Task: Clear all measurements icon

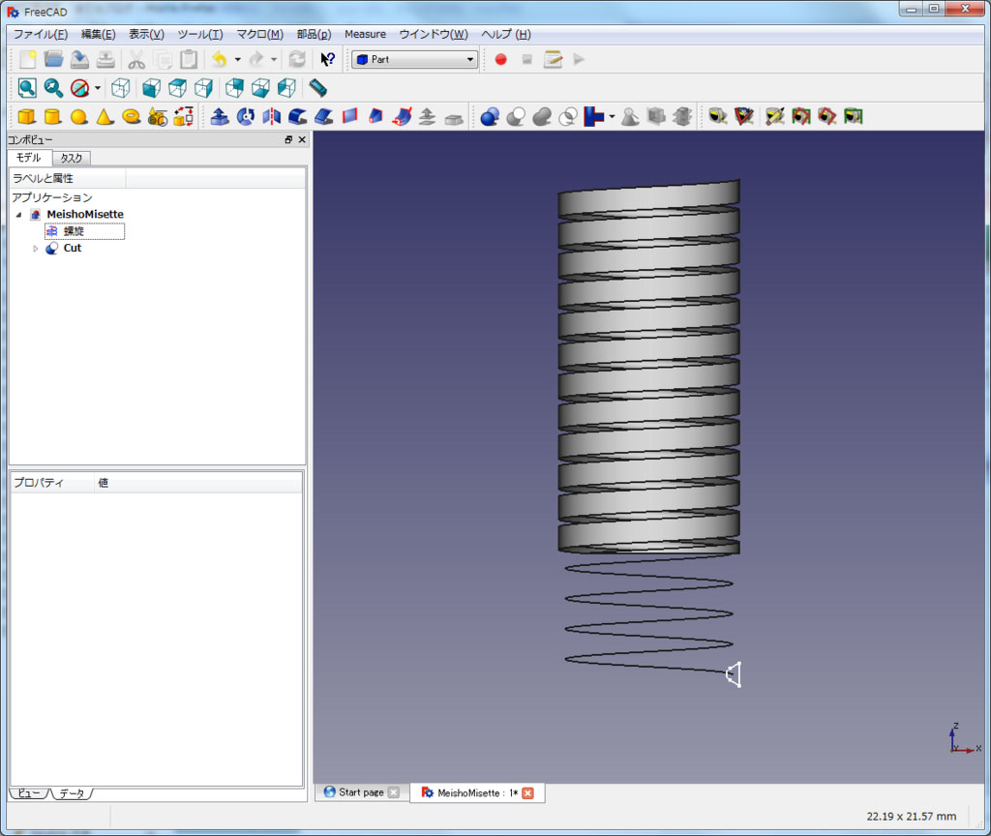Action: click(775, 116)
